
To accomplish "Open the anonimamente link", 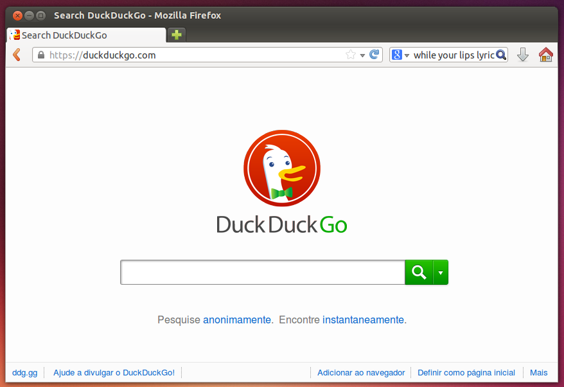I will point(237,319).
